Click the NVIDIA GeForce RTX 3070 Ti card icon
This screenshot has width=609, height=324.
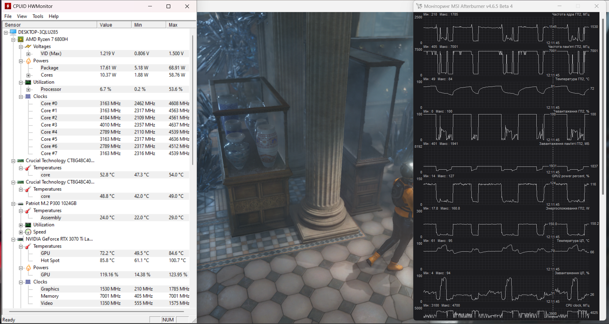click(x=21, y=239)
